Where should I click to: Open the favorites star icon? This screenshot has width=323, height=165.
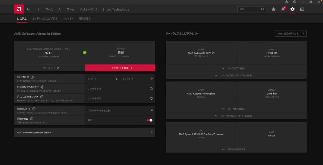[273, 9]
